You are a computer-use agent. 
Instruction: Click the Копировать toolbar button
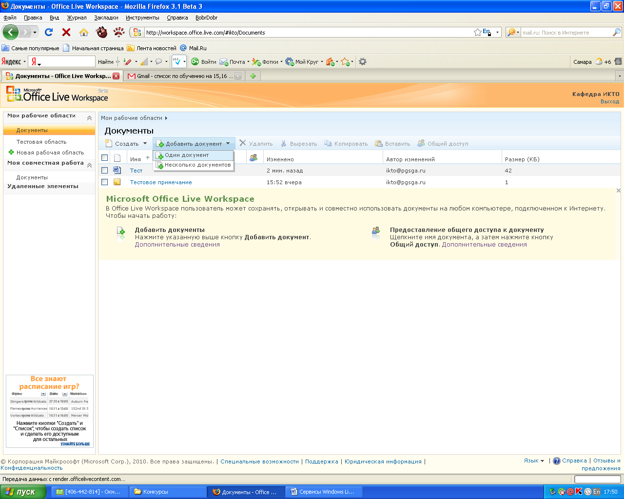(x=346, y=144)
